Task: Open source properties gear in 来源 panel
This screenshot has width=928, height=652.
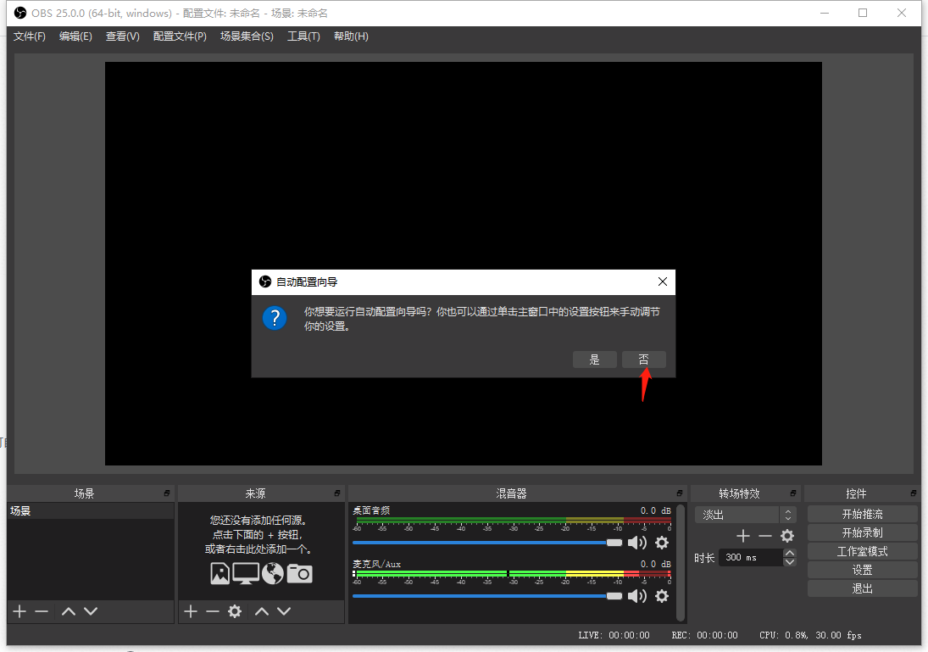Action: [235, 611]
